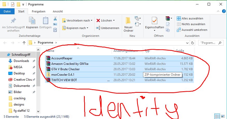Screen dimensions: 227x119
Task: Go up one folder level
Action: click(24, 43)
